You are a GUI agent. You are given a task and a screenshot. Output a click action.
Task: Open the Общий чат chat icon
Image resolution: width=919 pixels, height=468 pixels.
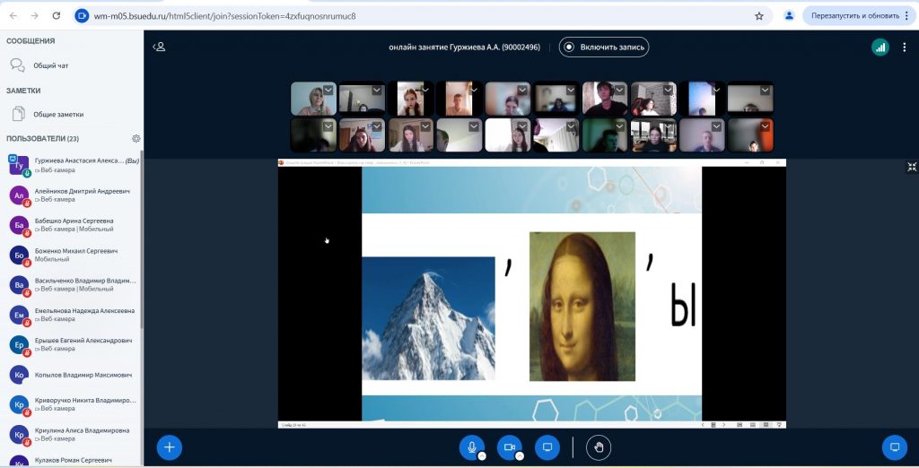click(18, 65)
